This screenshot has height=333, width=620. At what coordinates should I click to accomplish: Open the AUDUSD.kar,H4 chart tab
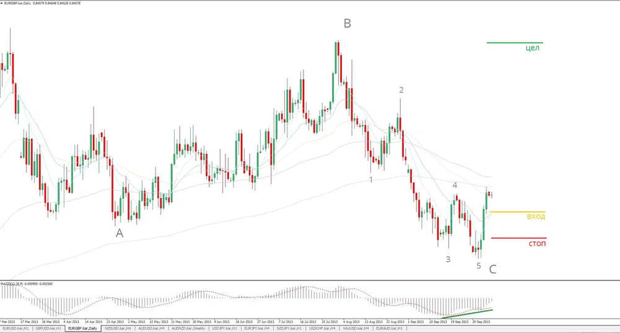tap(151, 328)
